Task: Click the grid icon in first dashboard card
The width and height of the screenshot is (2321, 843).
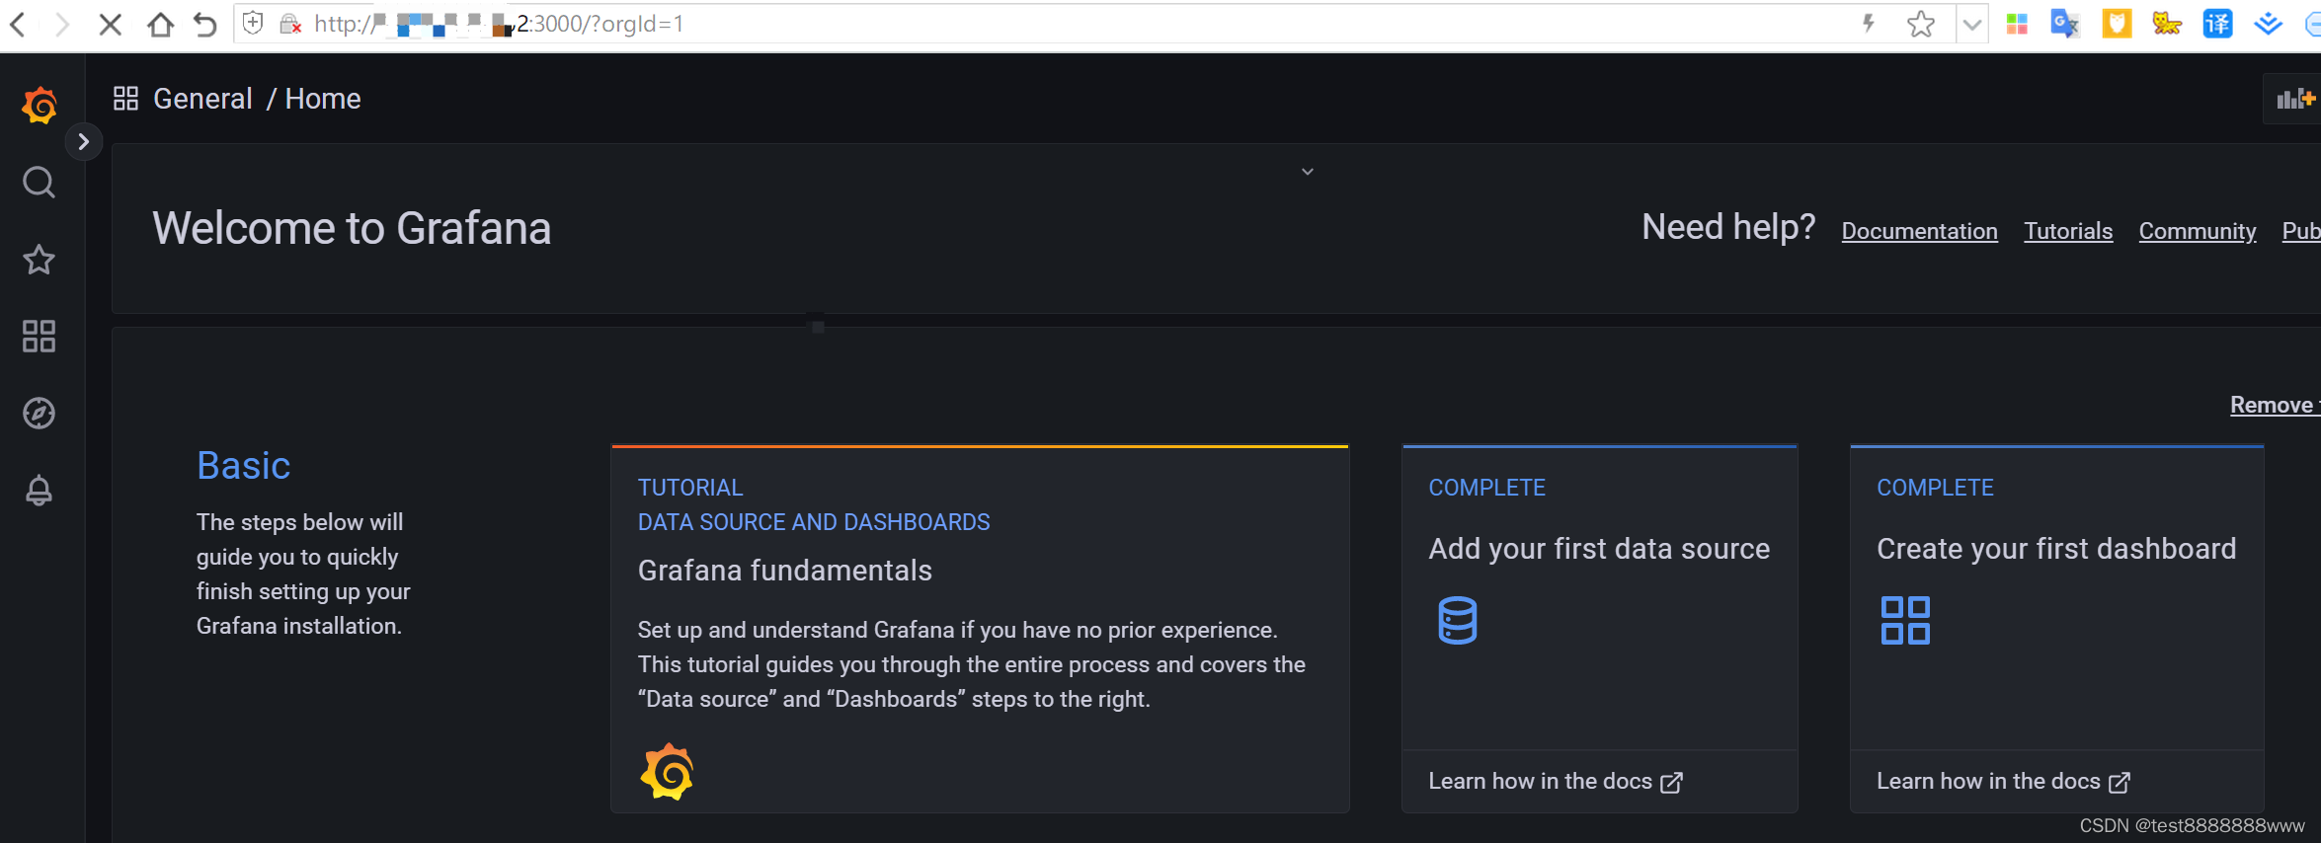Action: [x=1905, y=620]
